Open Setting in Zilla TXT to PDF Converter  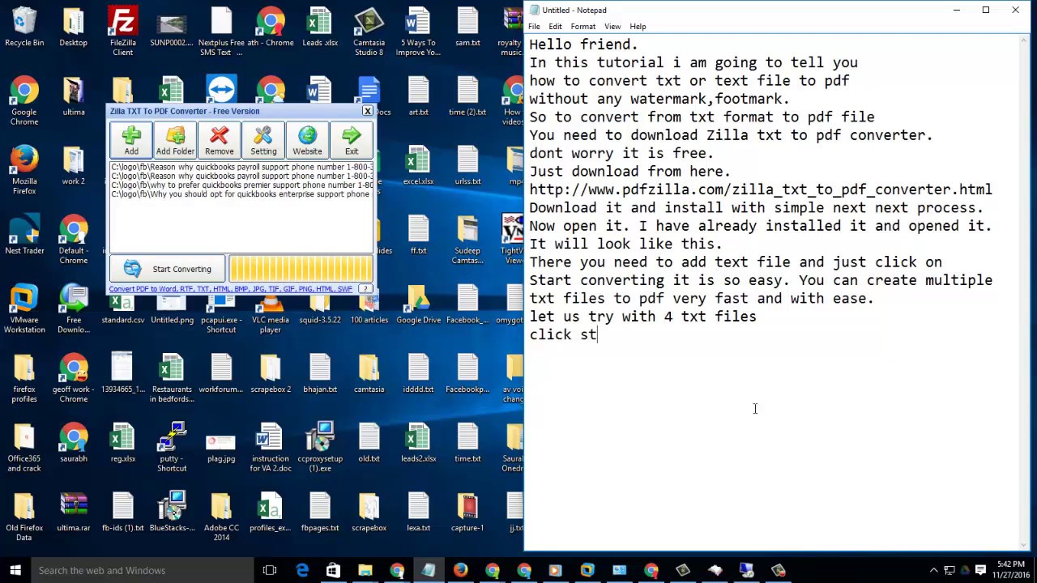(263, 140)
